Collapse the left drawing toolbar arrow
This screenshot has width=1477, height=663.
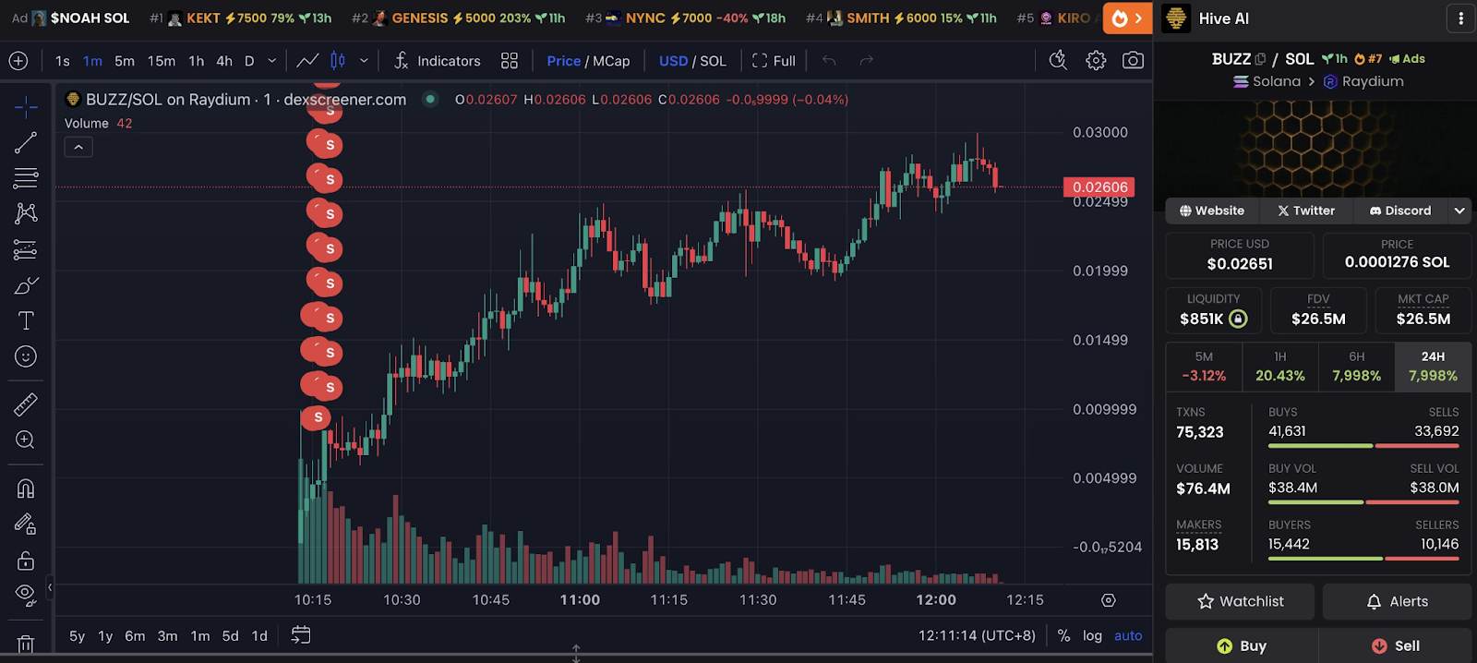point(50,587)
